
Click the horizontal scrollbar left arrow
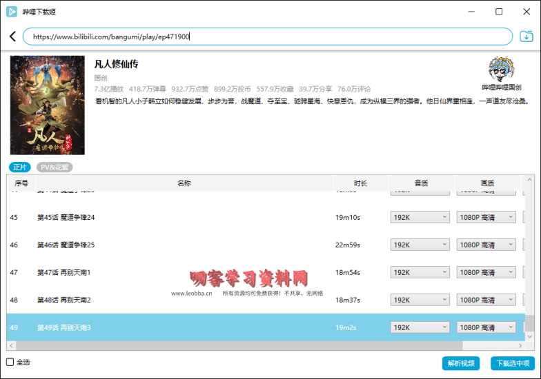click(11, 346)
